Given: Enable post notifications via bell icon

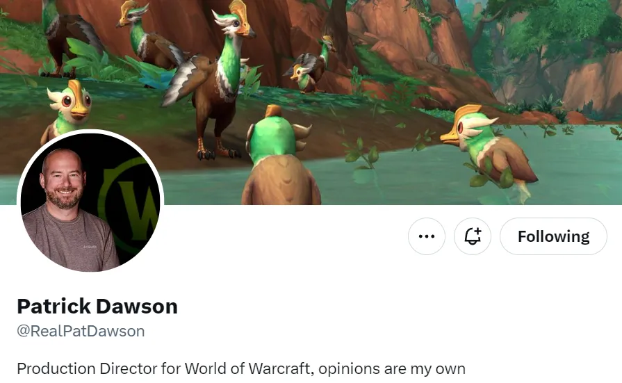Looking at the screenshot, I should tap(473, 236).
